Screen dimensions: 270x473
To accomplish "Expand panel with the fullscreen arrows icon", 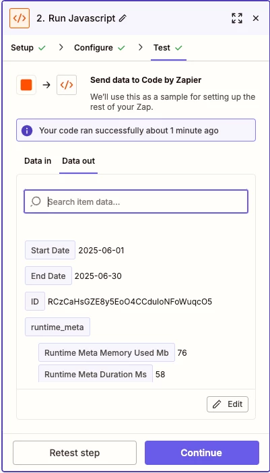I will pyautogui.click(x=237, y=18).
